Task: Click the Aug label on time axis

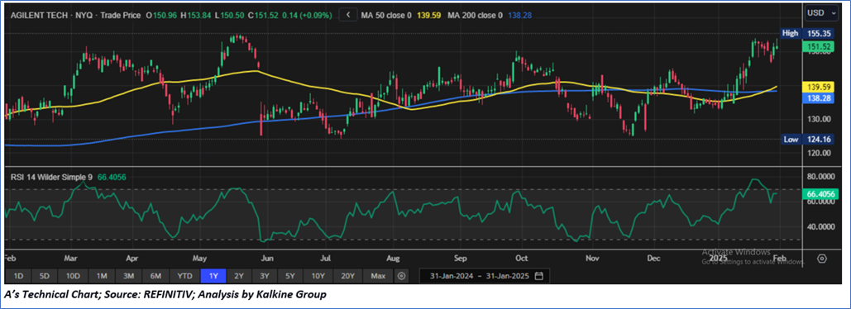Action: pos(394,258)
